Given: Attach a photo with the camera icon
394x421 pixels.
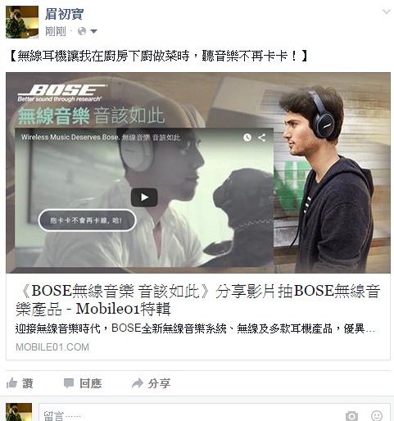Looking at the screenshot, I should pos(351,415).
